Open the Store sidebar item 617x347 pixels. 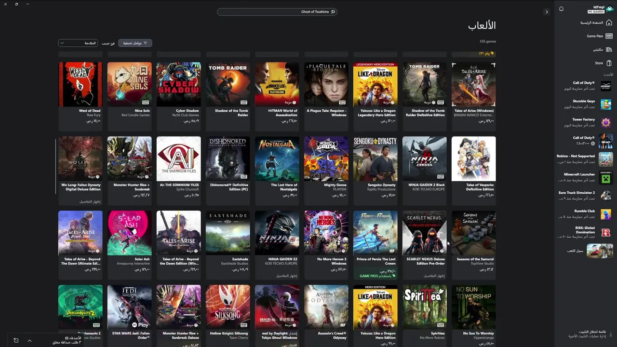[x=603, y=63]
